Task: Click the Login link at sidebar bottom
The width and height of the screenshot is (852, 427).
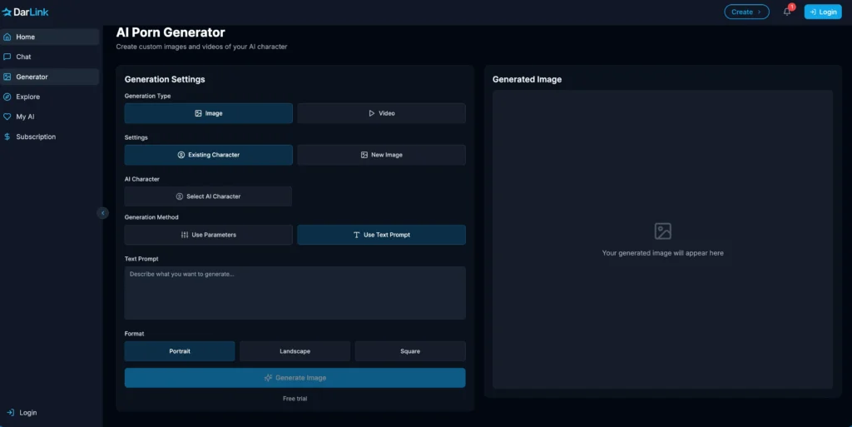Action: click(22, 413)
